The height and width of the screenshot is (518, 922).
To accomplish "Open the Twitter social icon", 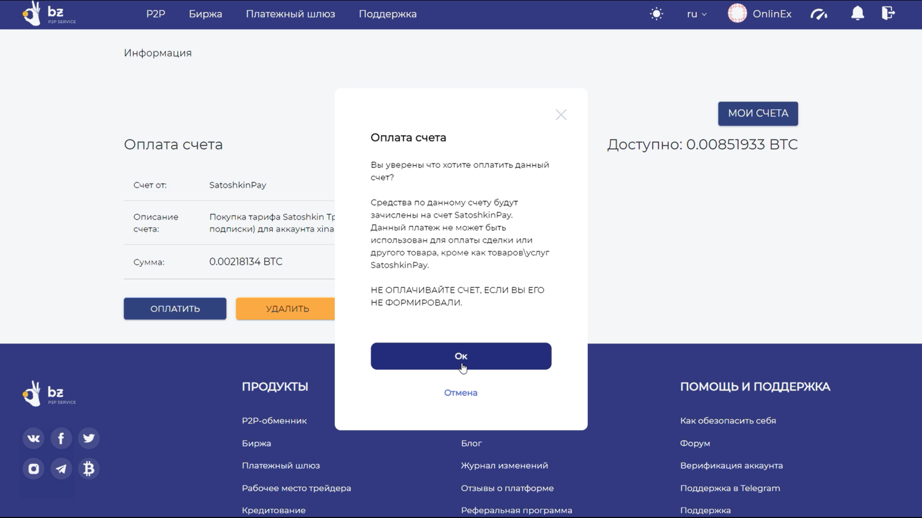I will tap(89, 438).
